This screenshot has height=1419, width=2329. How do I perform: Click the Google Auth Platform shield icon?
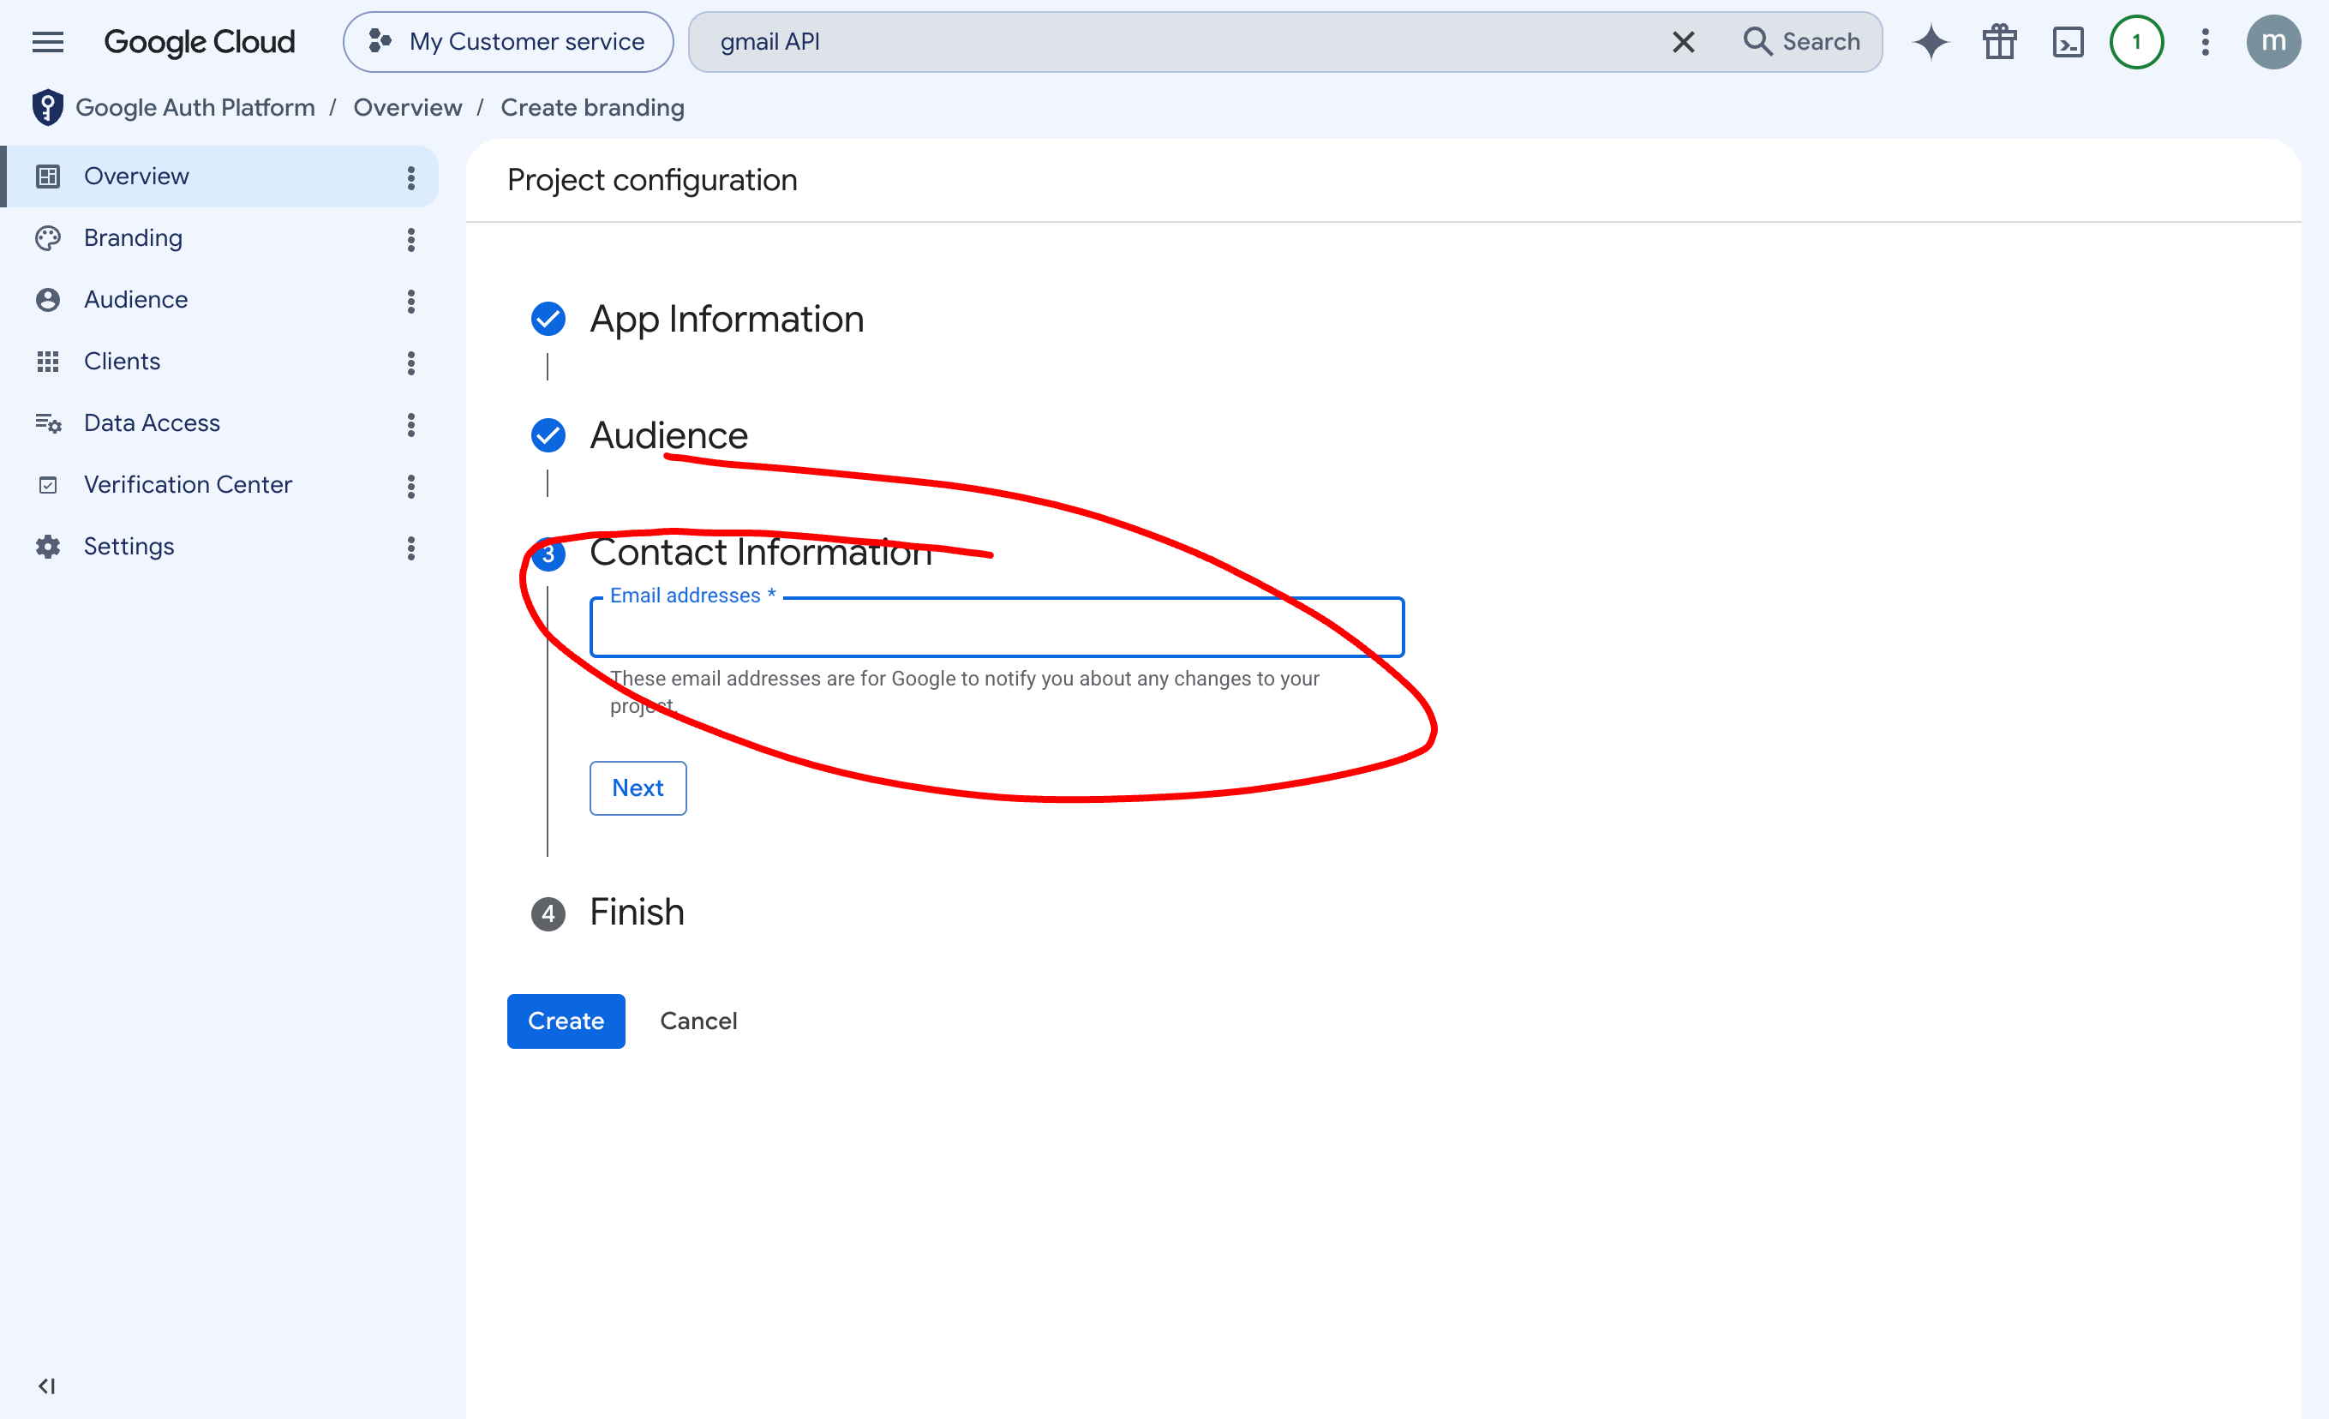point(47,108)
